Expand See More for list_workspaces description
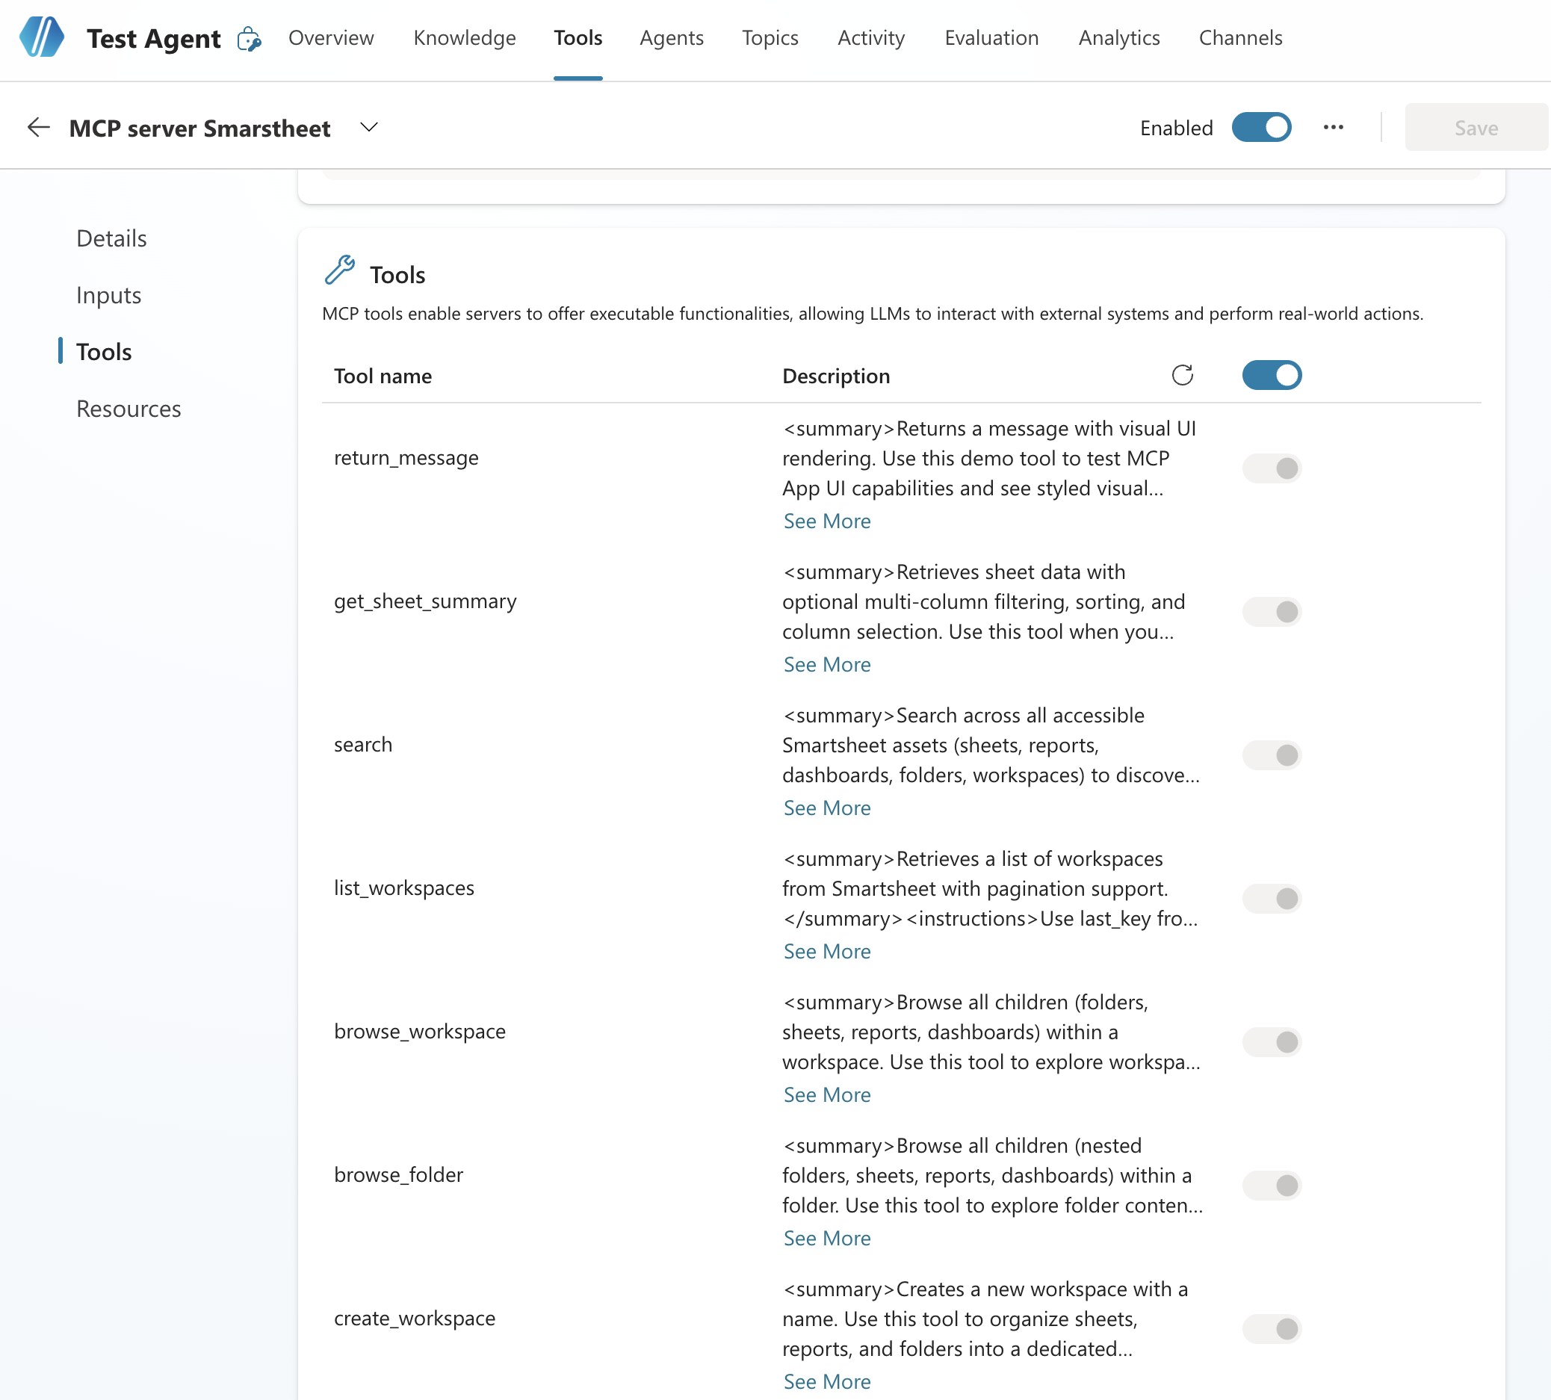 click(x=827, y=952)
